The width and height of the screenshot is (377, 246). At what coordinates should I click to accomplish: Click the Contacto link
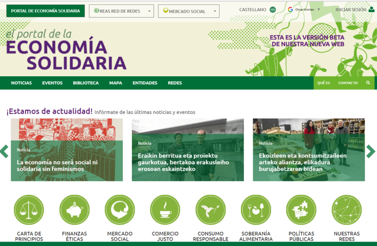[348, 83]
